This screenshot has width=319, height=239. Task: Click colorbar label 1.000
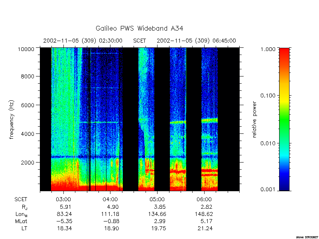268,49
